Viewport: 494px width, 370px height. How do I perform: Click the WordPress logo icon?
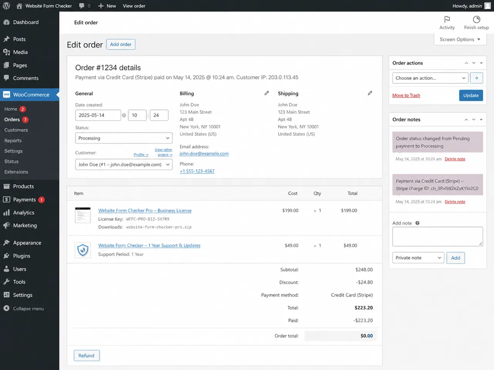click(7, 6)
